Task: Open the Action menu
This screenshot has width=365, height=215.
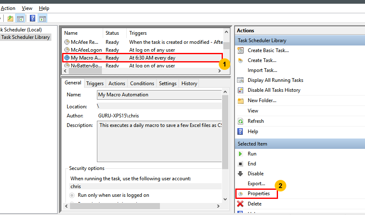Action: click(8, 8)
